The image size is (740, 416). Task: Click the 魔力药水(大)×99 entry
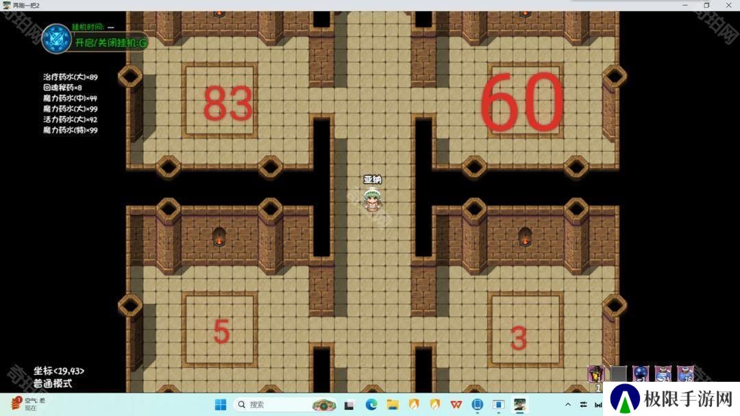[x=71, y=109]
